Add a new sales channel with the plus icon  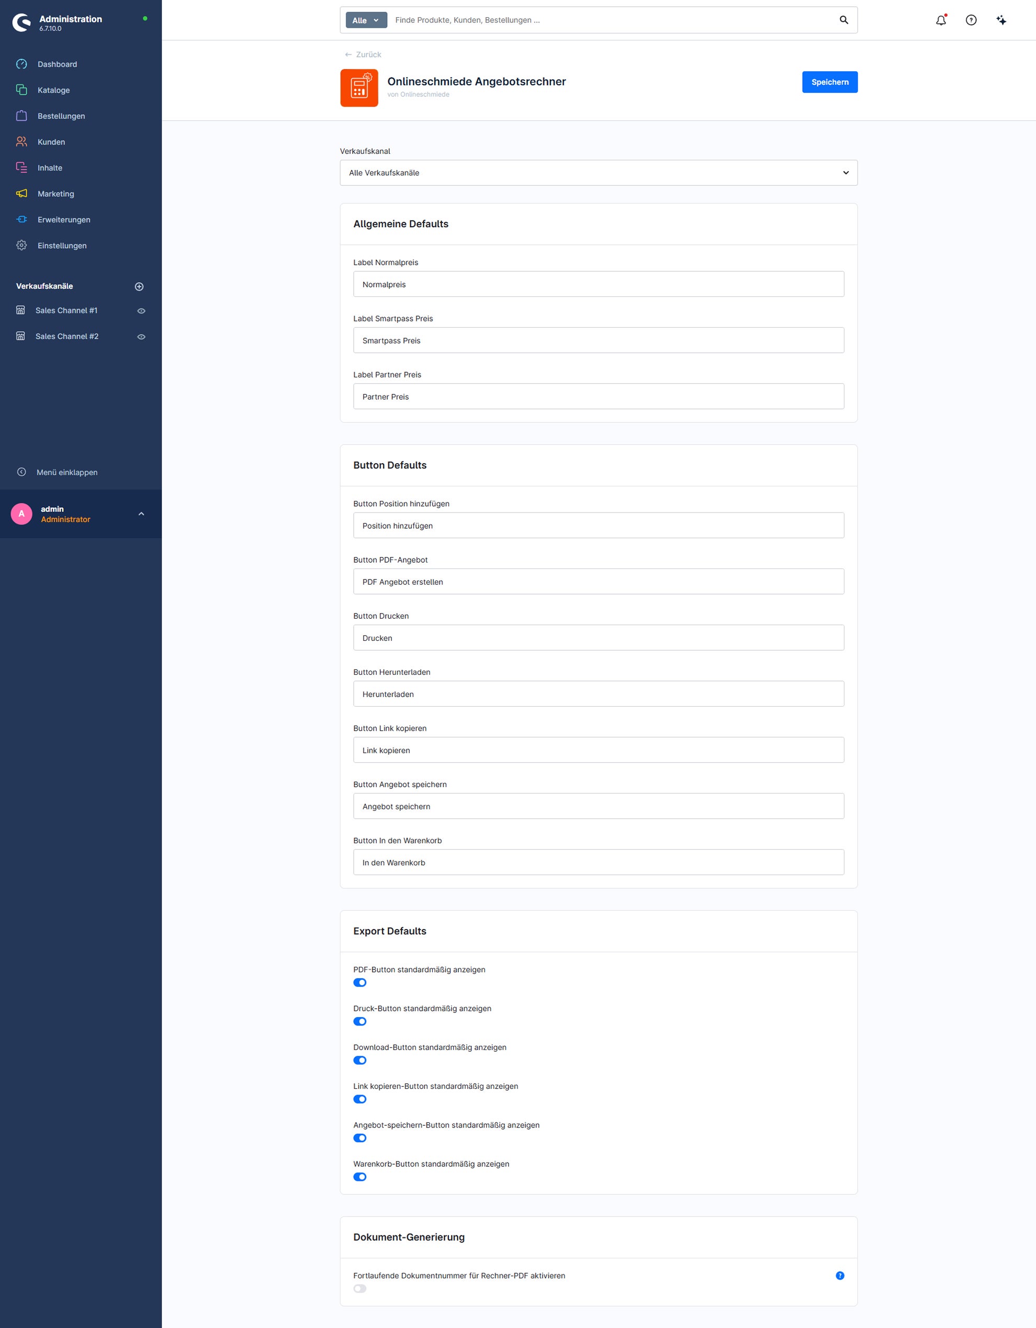(x=139, y=286)
